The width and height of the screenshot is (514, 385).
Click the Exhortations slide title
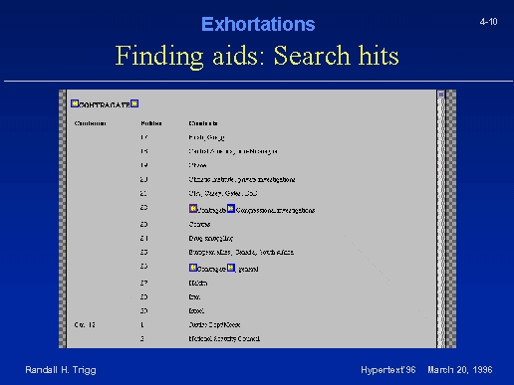pyautogui.click(x=258, y=24)
